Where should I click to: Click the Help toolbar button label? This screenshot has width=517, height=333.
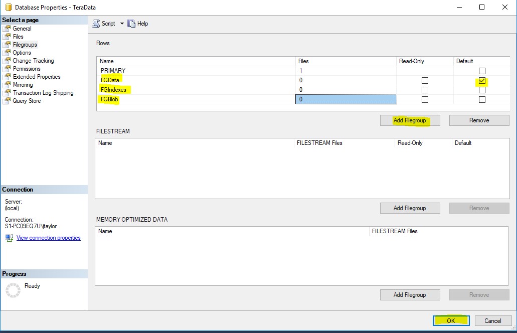point(142,24)
